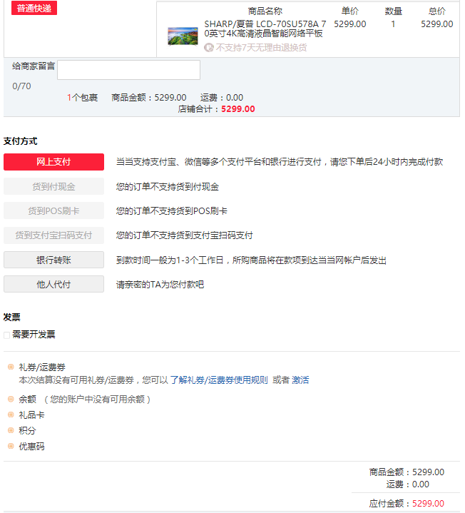Open the SHARP TV product thumbnail
The image size is (465, 513).
click(x=183, y=36)
